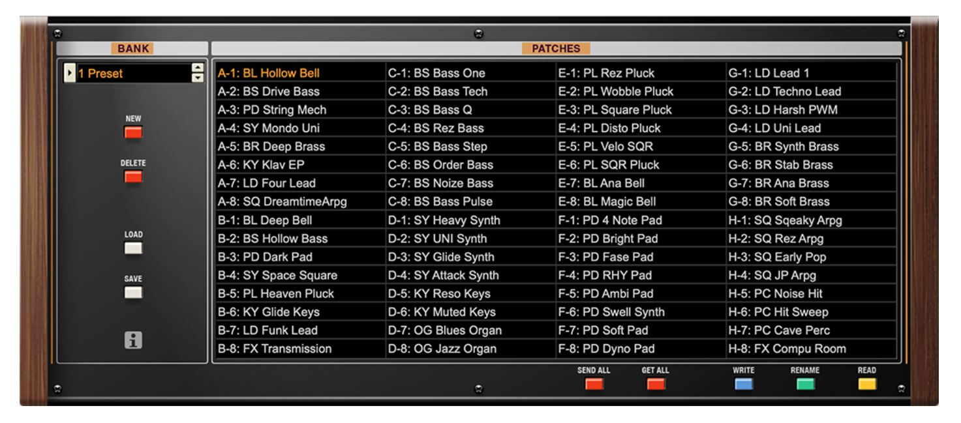This screenshot has height=423, width=961.
Task: Select patch 'D-7: OG Blues Organ'
Action: [x=471, y=330]
